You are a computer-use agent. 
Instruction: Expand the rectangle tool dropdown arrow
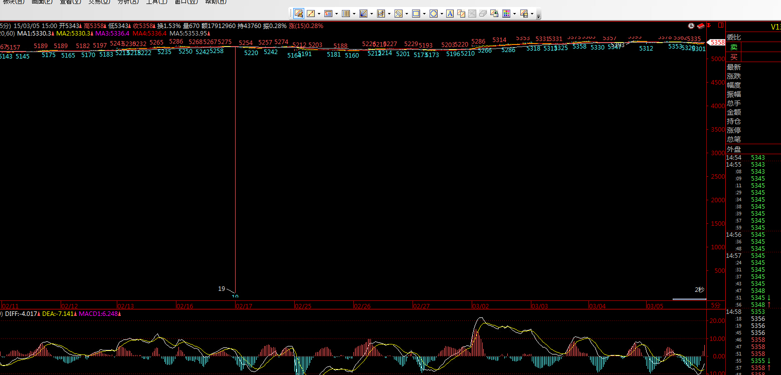424,14
